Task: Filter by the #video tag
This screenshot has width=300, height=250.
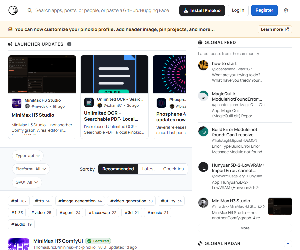Action: coord(41,213)
